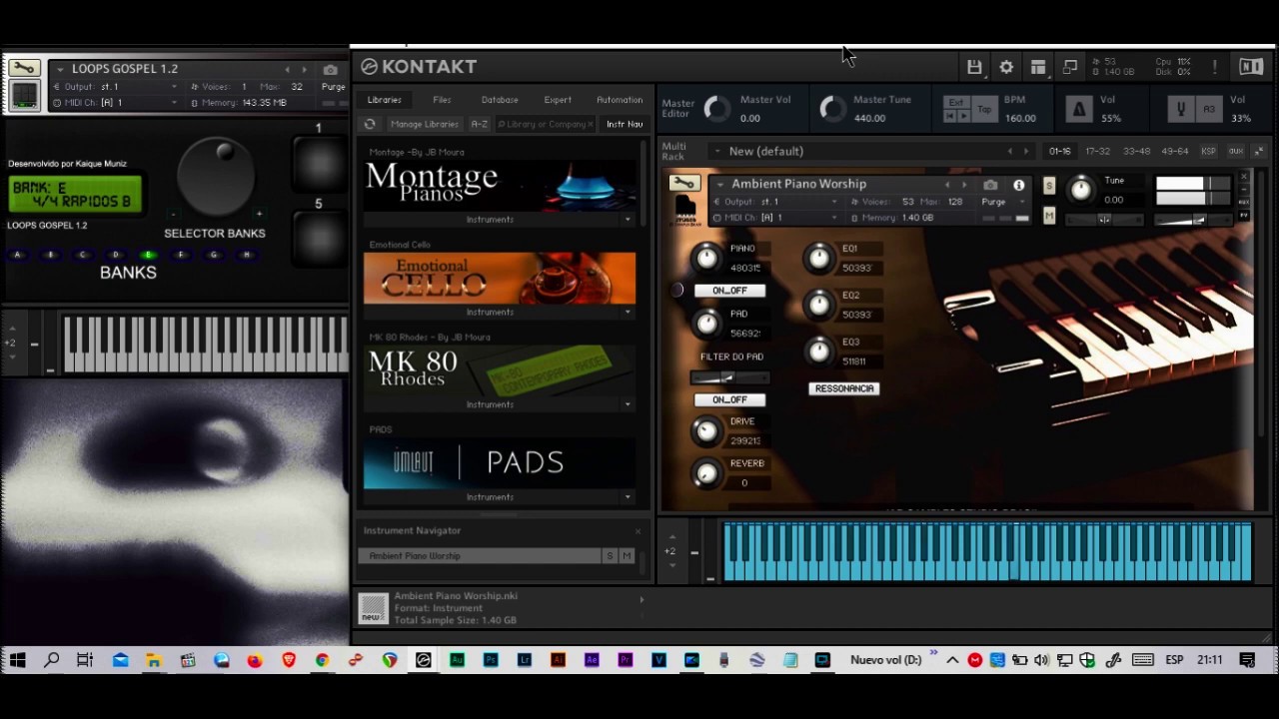The height and width of the screenshot is (719, 1279).
Task: Close the Instrument Navigator pane
Action: coord(639,530)
